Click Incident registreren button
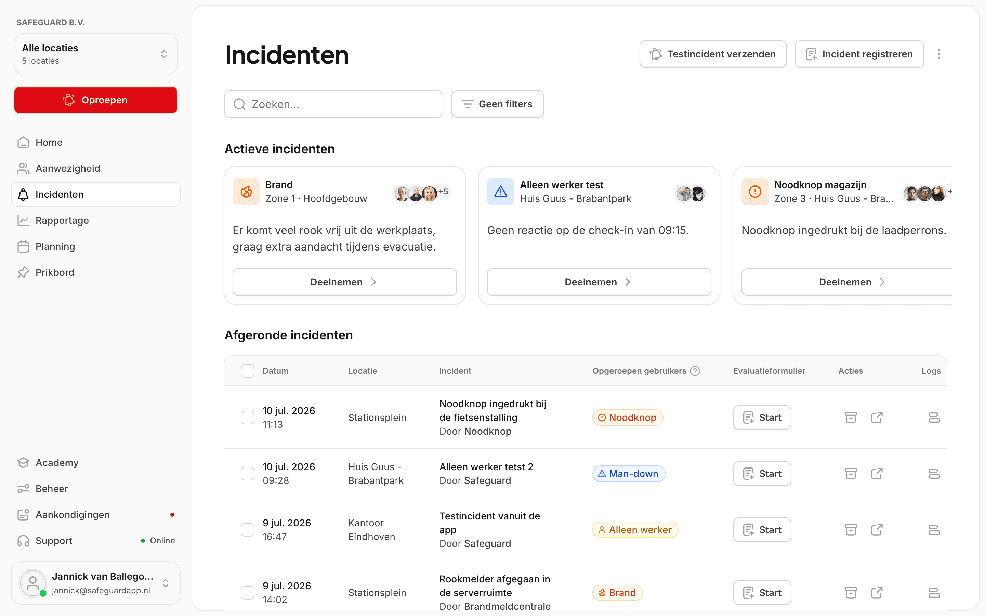This screenshot has width=985, height=616. [859, 54]
